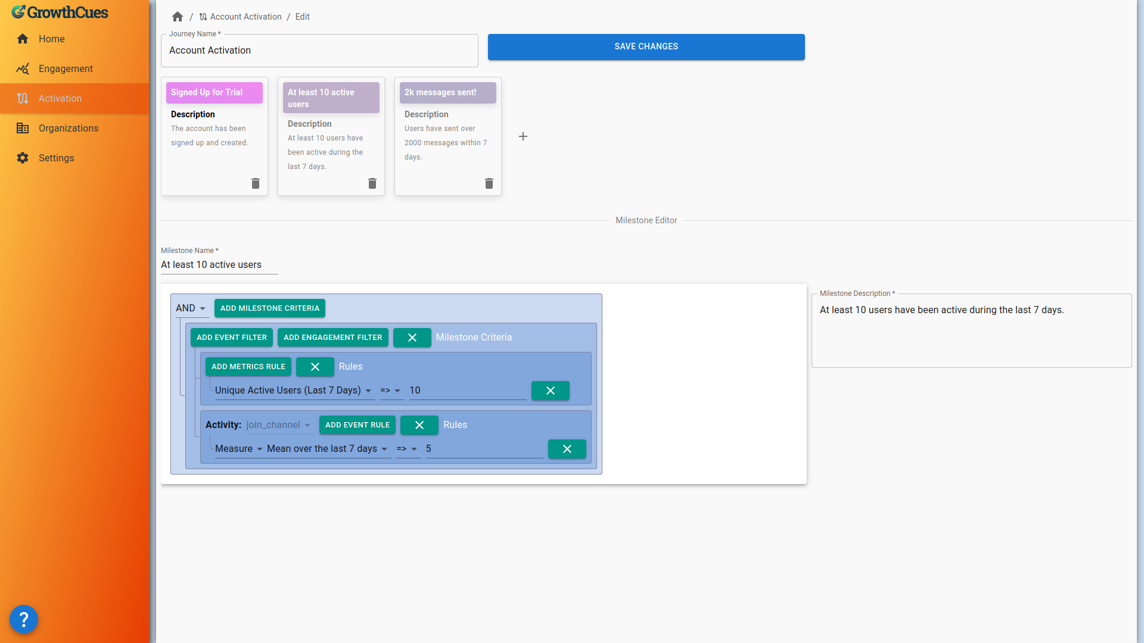Image resolution: width=1144 pixels, height=643 pixels.
Task: Expand the Unique Active Users metric dropdown
Action: [293, 391]
